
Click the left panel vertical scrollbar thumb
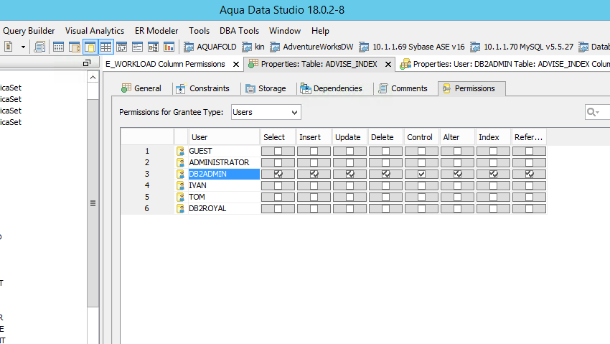click(93, 203)
